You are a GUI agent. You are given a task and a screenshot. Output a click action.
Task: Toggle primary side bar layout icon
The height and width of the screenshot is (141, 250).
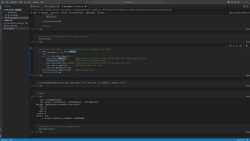pos(229,2)
